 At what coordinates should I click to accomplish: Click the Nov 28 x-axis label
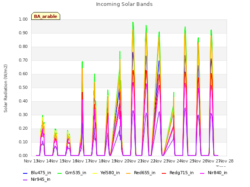click(227, 161)
